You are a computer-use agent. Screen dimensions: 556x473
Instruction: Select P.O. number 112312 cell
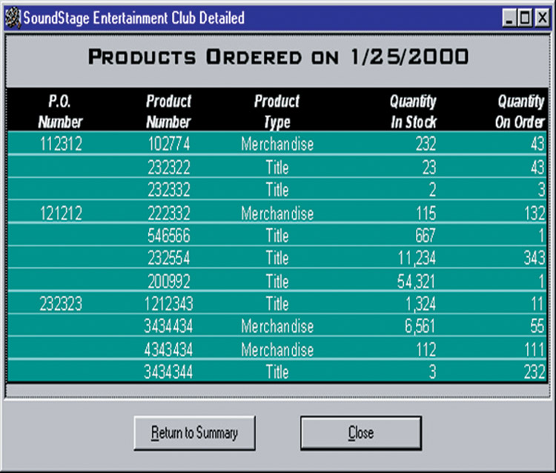(x=59, y=145)
